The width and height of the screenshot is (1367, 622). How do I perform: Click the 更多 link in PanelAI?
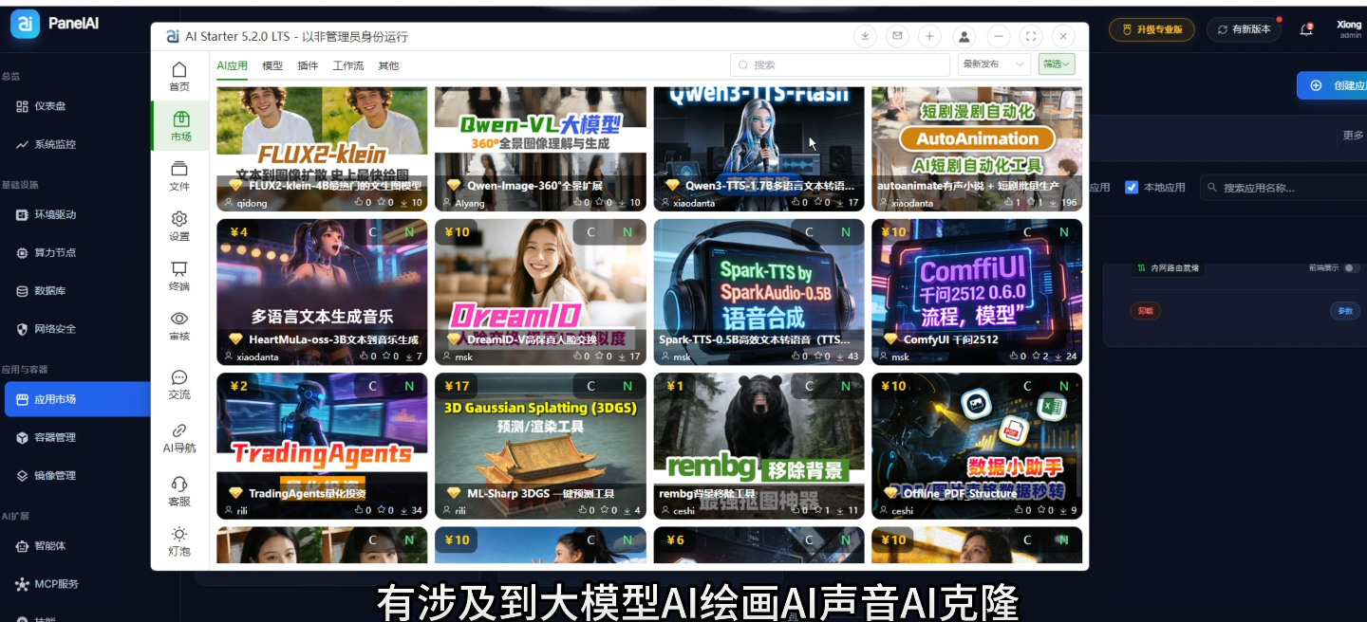pyautogui.click(x=1353, y=136)
